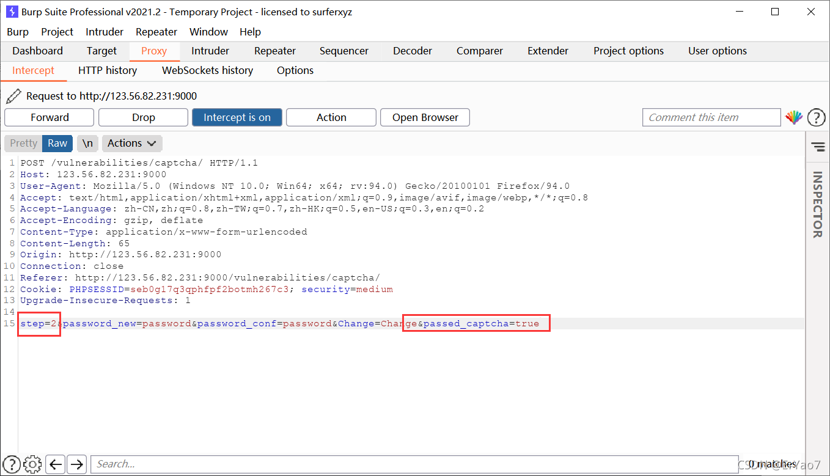Viewport: 830px width, 476px height.
Task: Open the rainbow highlight color picker
Action: coord(794,117)
